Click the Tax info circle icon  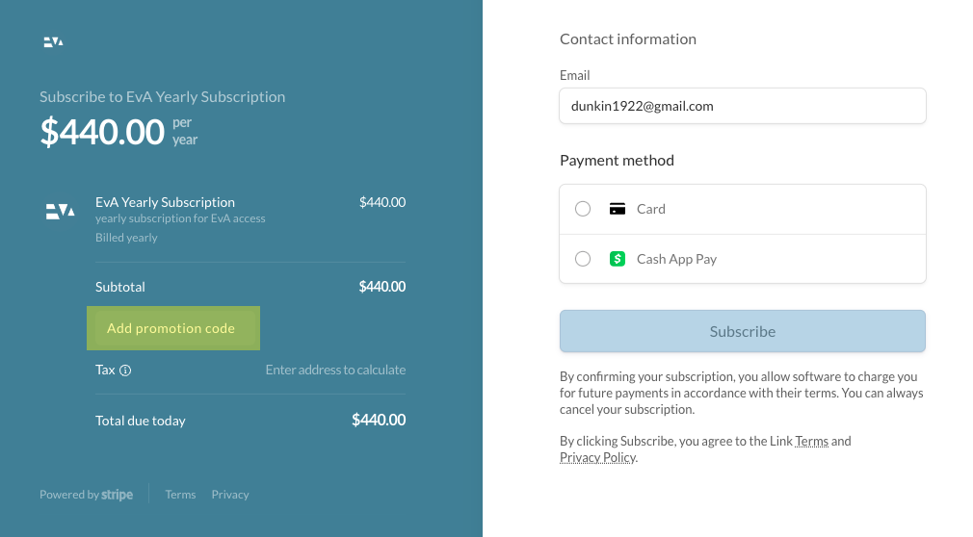(x=125, y=371)
